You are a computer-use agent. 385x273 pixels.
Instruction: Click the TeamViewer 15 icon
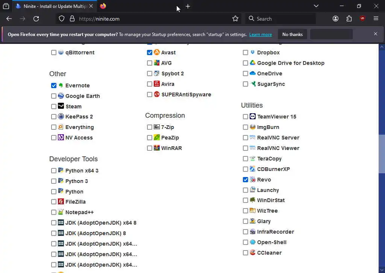(253, 116)
